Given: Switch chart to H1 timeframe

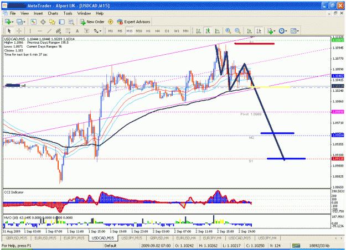Looking at the screenshot, I should [x=148, y=31].
